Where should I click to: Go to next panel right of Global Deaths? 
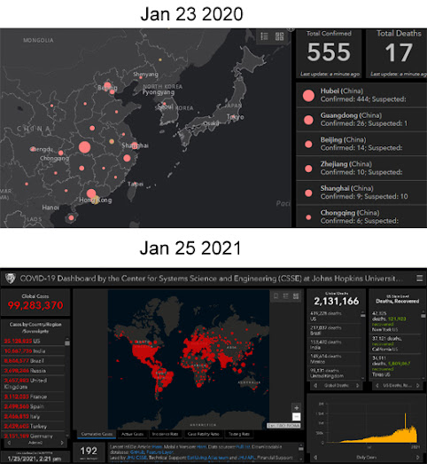click(x=358, y=385)
